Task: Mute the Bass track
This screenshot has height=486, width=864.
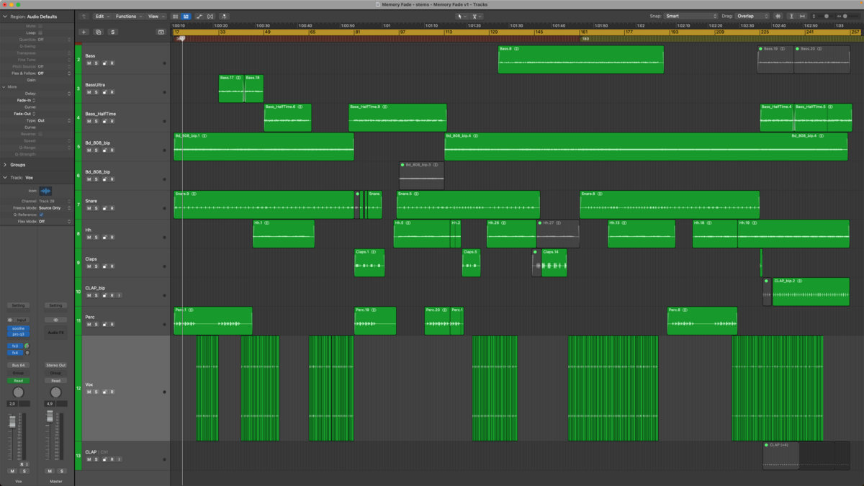Action: pyautogui.click(x=89, y=63)
